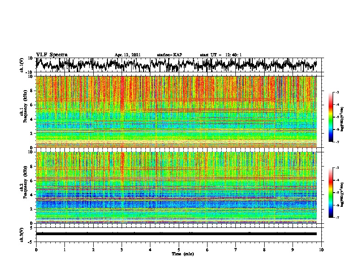Click the time axis tick label "5"
The width and height of the screenshot is (362, 280).
pyautogui.click(x=179, y=250)
